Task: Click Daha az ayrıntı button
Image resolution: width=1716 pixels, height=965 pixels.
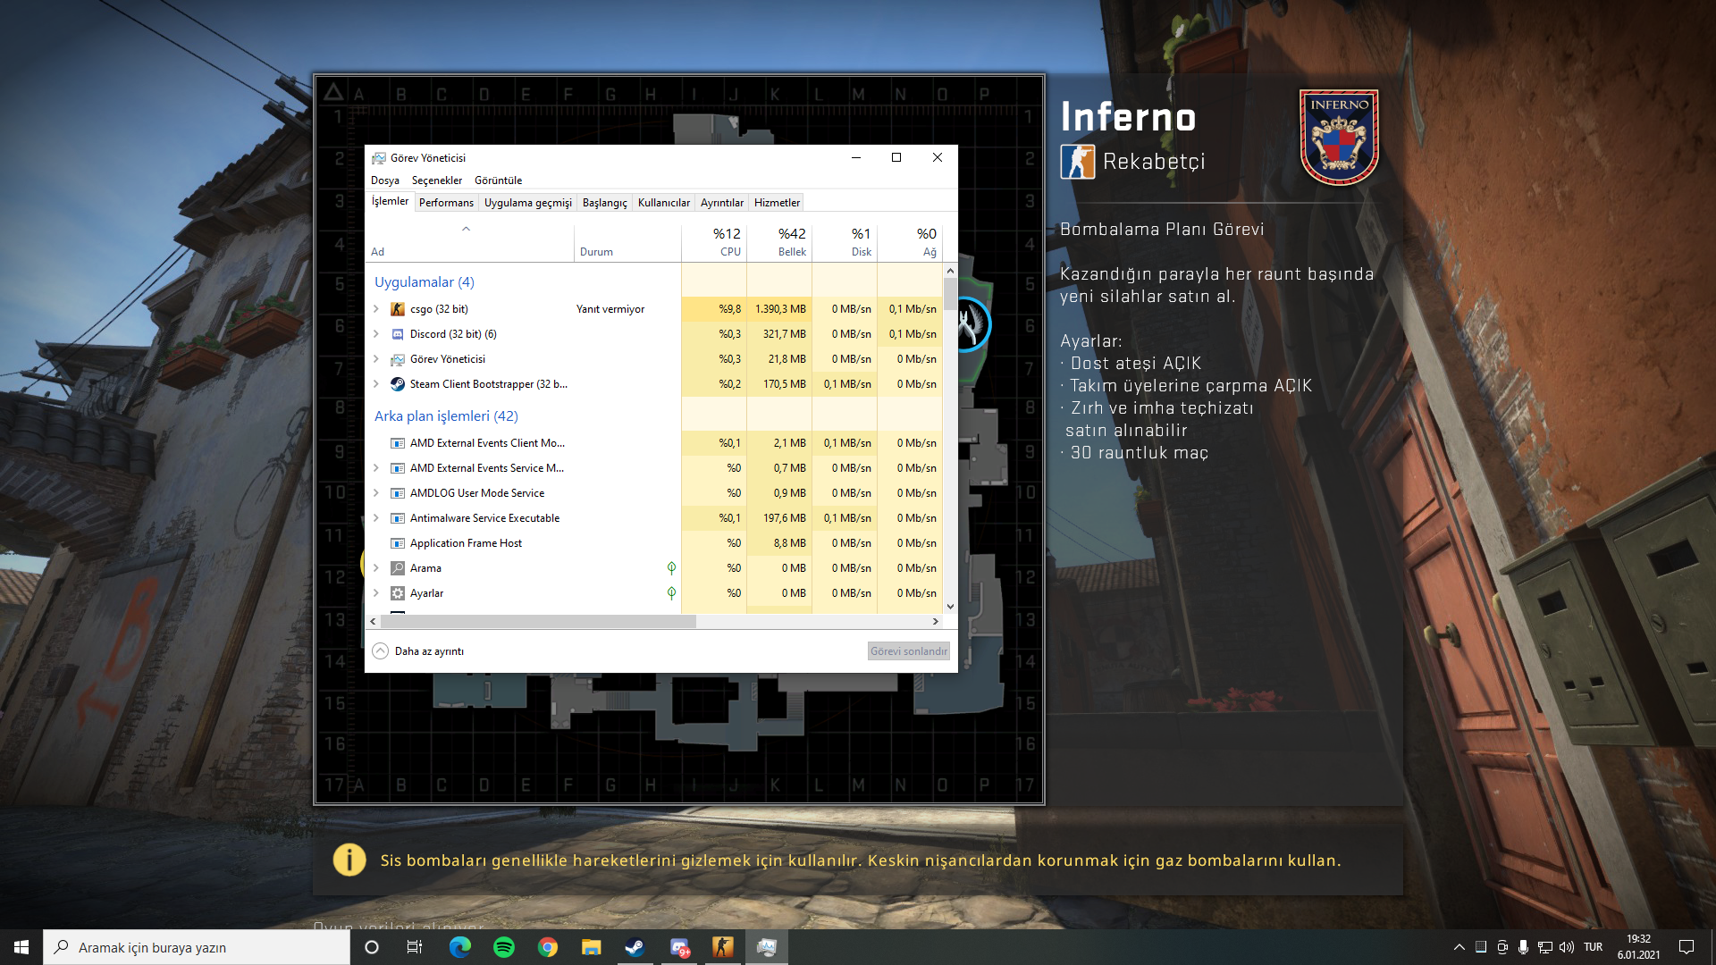Action: tap(418, 651)
